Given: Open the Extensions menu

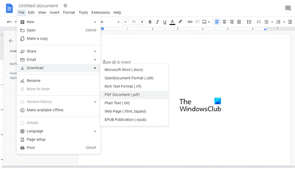Looking at the screenshot, I should coord(100,12).
